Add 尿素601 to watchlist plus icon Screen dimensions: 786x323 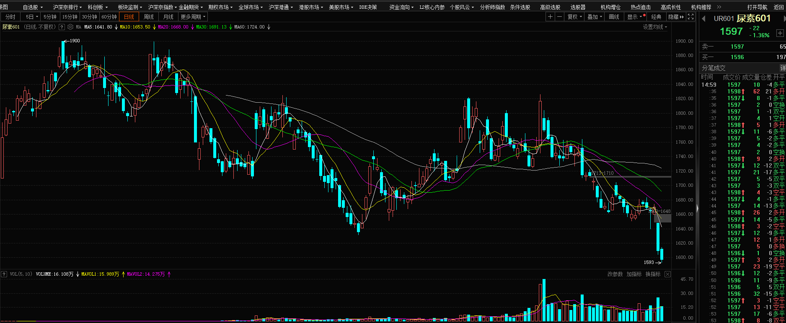pos(780,33)
